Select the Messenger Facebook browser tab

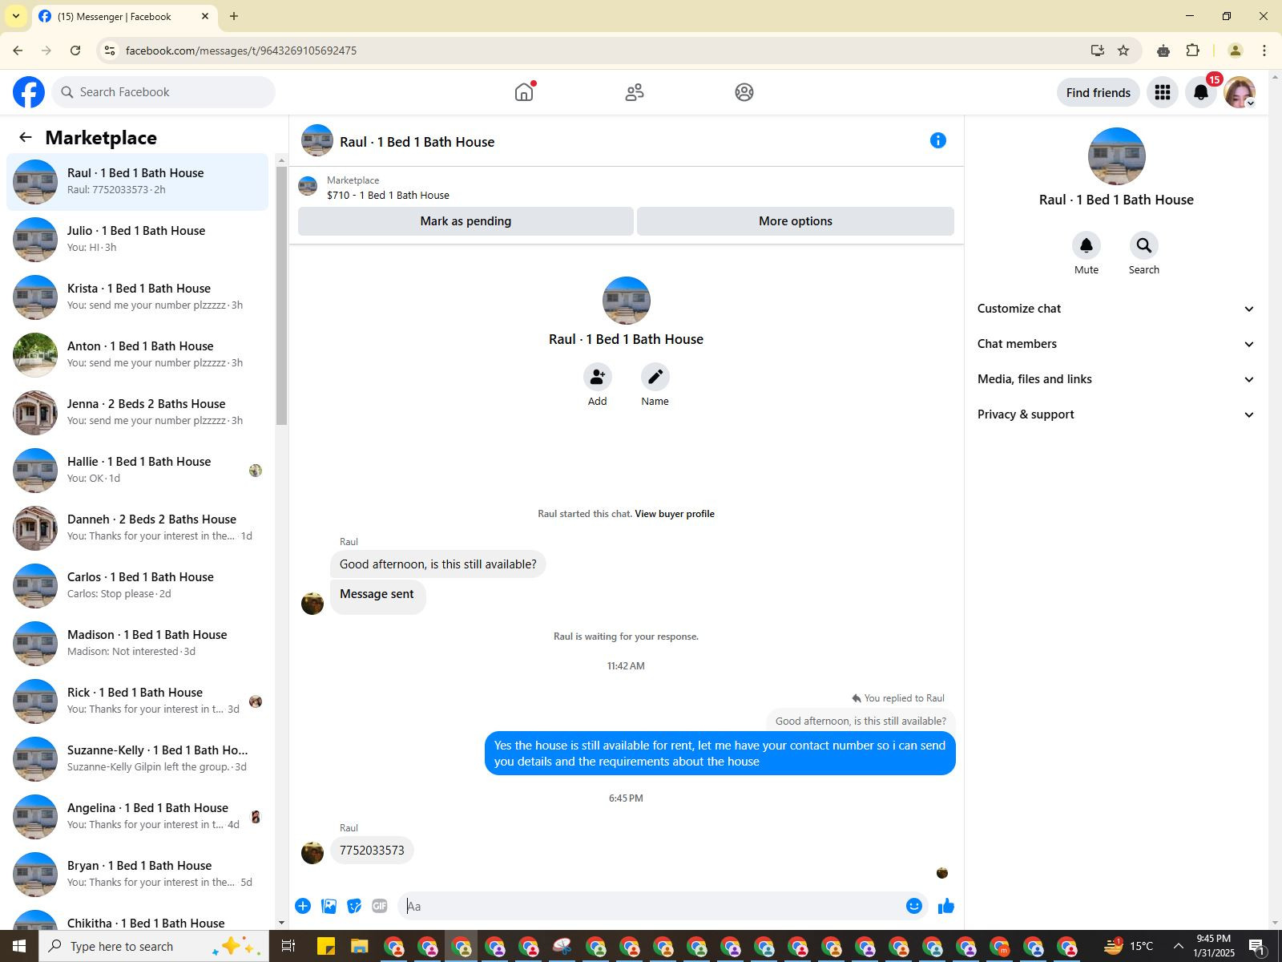(124, 16)
